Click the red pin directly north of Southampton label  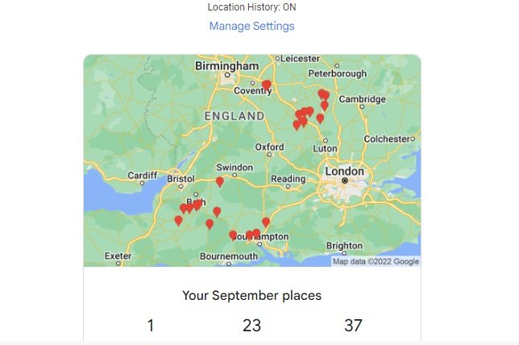(266, 222)
